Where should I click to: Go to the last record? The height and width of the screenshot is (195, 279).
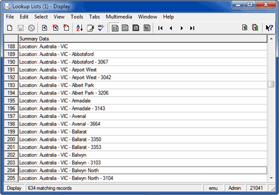click(x=192, y=28)
